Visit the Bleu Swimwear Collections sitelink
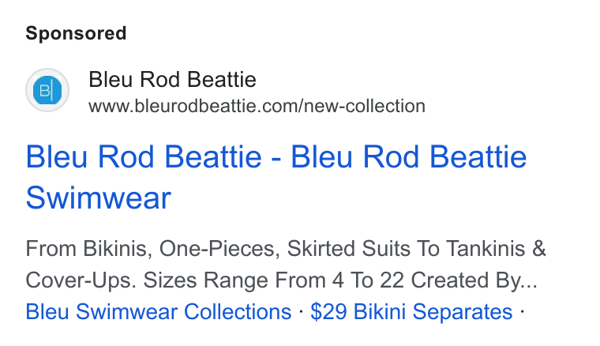Viewport: 600px width, 346px height. pyautogui.click(x=159, y=311)
